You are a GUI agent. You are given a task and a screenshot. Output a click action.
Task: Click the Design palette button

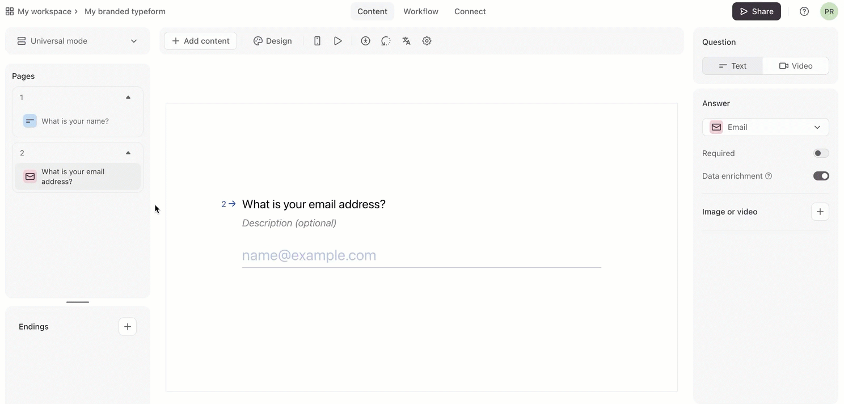273,41
